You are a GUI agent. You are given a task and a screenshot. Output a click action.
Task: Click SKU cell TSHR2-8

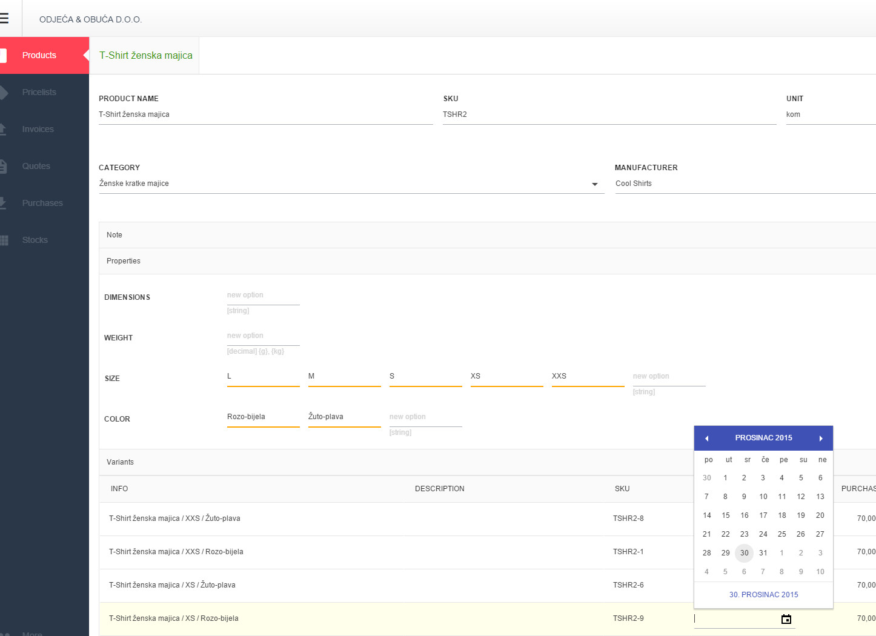[x=628, y=518]
